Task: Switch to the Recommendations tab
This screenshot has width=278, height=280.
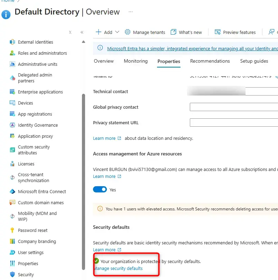Action: click(210, 61)
